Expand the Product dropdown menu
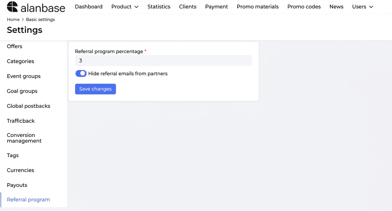Viewport: 392px width, 211px height. click(x=125, y=7)
